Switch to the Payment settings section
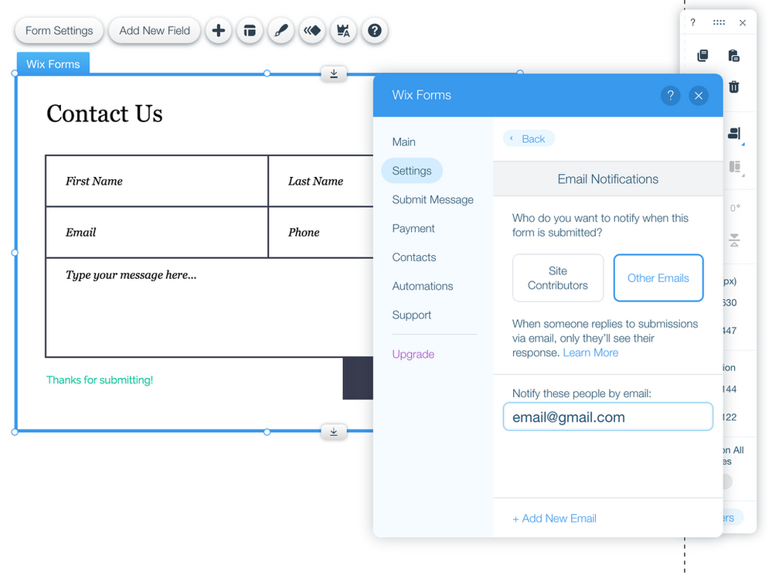Image resolution: width=772 pixels, height=575 pixels. point(413,228)
